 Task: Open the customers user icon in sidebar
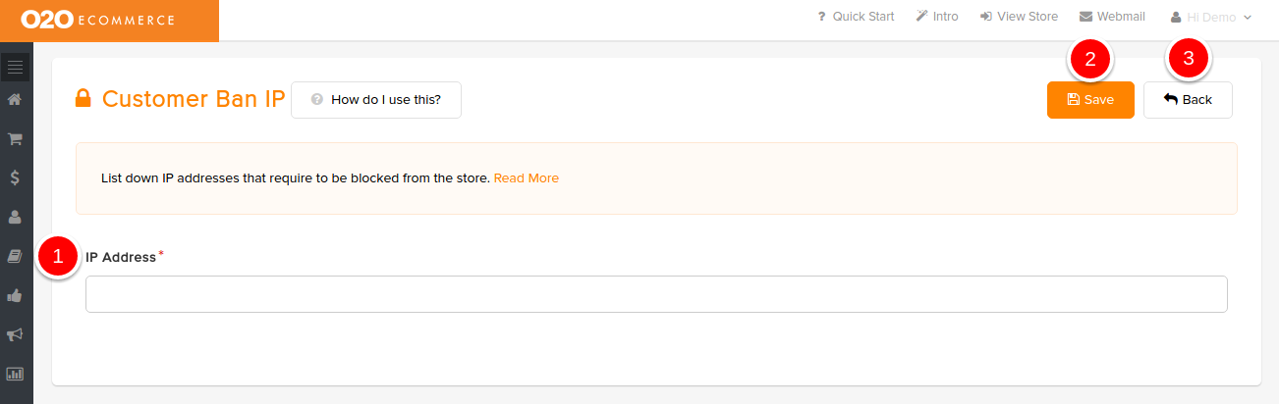click(15, 217)
